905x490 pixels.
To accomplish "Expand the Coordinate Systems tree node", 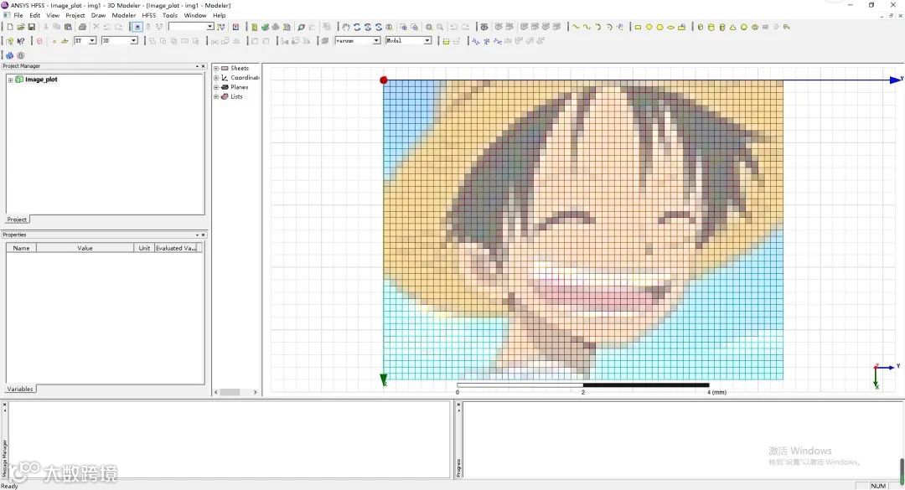I will 216,77.
